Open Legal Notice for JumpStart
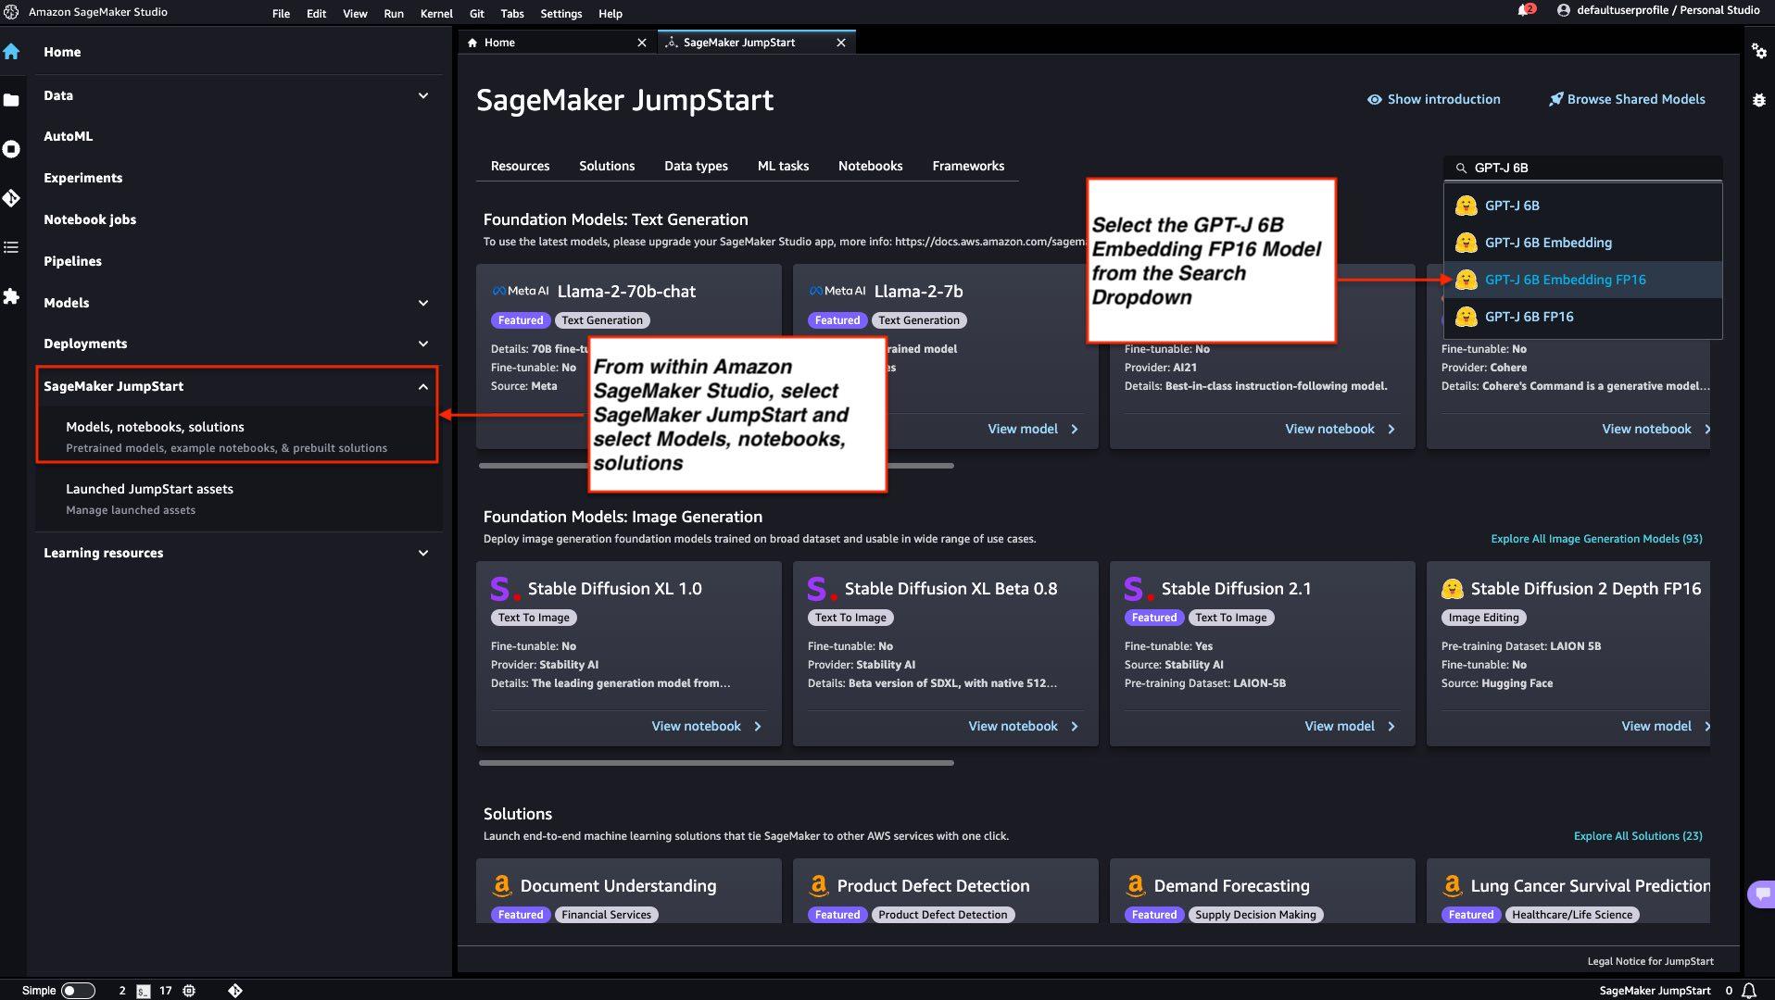1775x1000 pixels. pyautogui.click(x=1650, y=961)
